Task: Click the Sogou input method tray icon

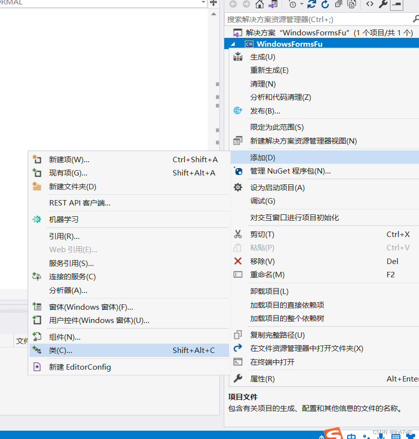Action: 333,433
